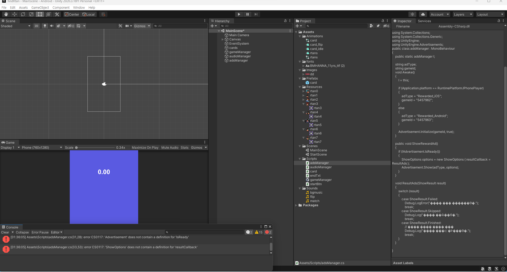Viewport: 507px width, 272px height.
Task: Click the grid snapping icon in the toolbar
Action: pos(103,14)
